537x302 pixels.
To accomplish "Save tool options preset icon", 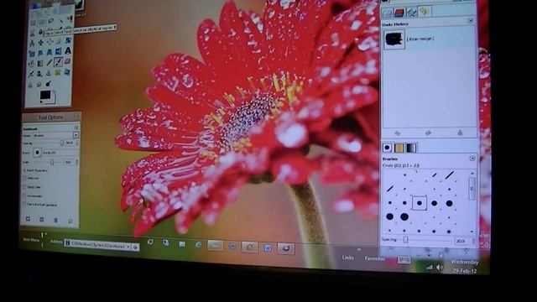I will pyautogui.click(x=28, y=219).
